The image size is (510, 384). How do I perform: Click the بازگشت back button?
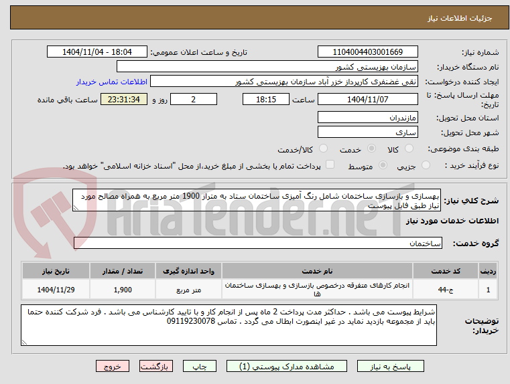coord(155,366)
